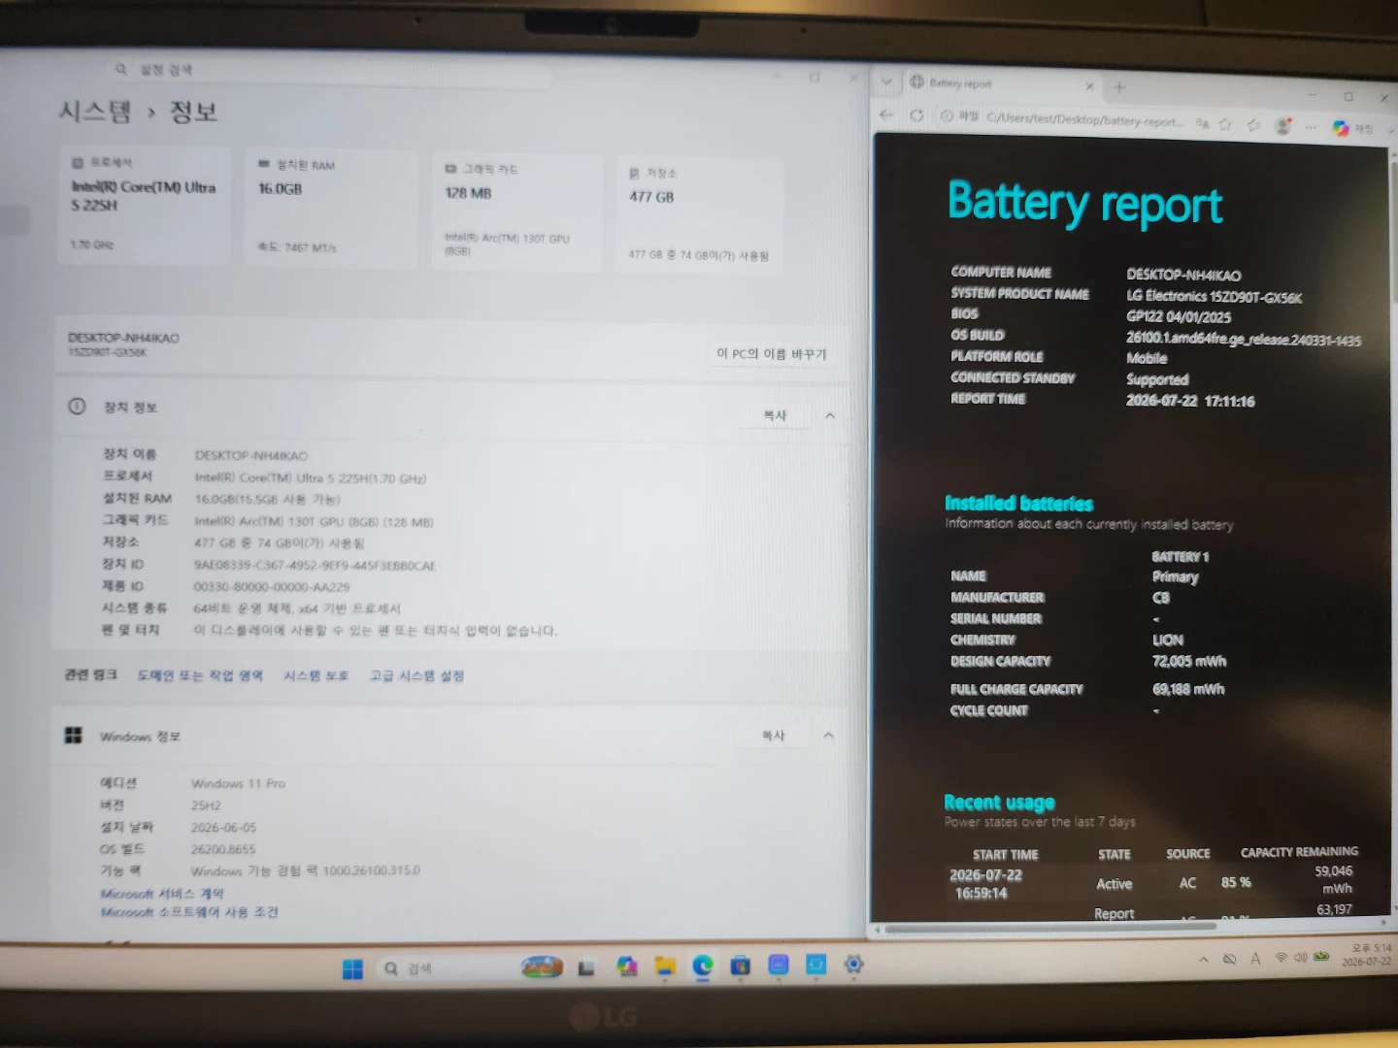Image resolution: width=1398 pixels, height=1048 pixels.
Task: Click the device info circle icon in Settings
Action: 77,406
